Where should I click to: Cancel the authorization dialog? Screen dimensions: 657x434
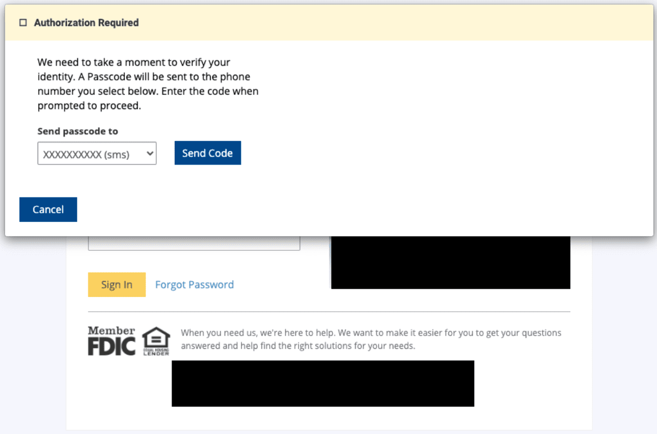pos(48,210)
